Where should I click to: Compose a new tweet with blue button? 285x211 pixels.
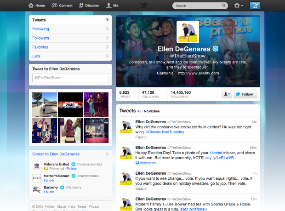tap(255, 6)
